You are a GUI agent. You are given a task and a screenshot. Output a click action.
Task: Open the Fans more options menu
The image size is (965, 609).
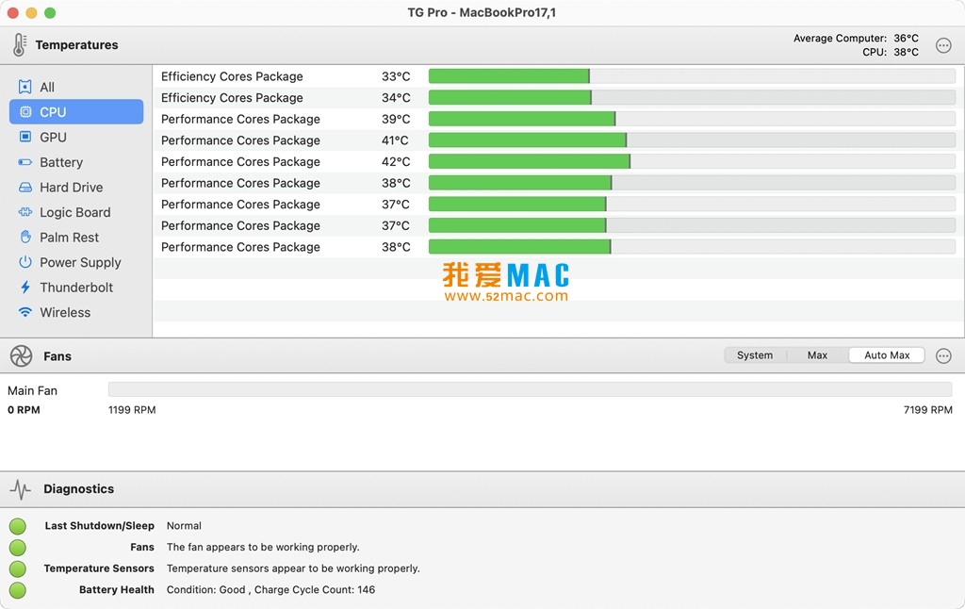[x=943, y=356]
